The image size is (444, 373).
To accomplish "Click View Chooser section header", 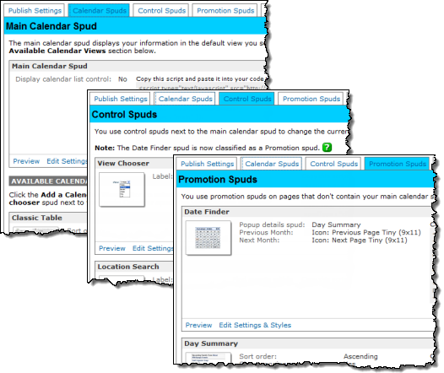I will [x=133, y=164].
